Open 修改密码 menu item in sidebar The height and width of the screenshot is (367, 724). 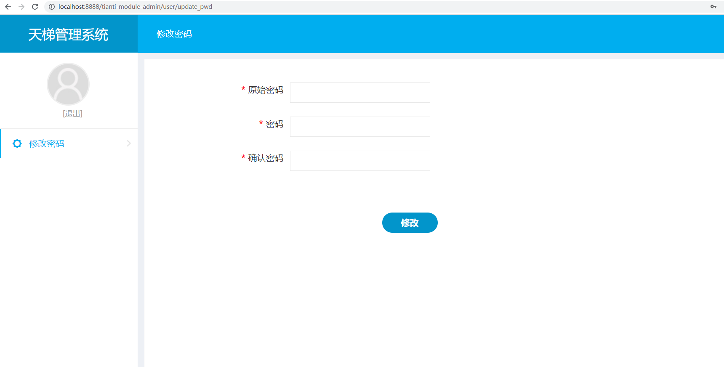(x=69, y=144)
